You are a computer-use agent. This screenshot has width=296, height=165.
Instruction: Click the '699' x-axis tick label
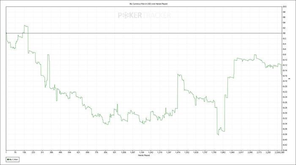88,152
